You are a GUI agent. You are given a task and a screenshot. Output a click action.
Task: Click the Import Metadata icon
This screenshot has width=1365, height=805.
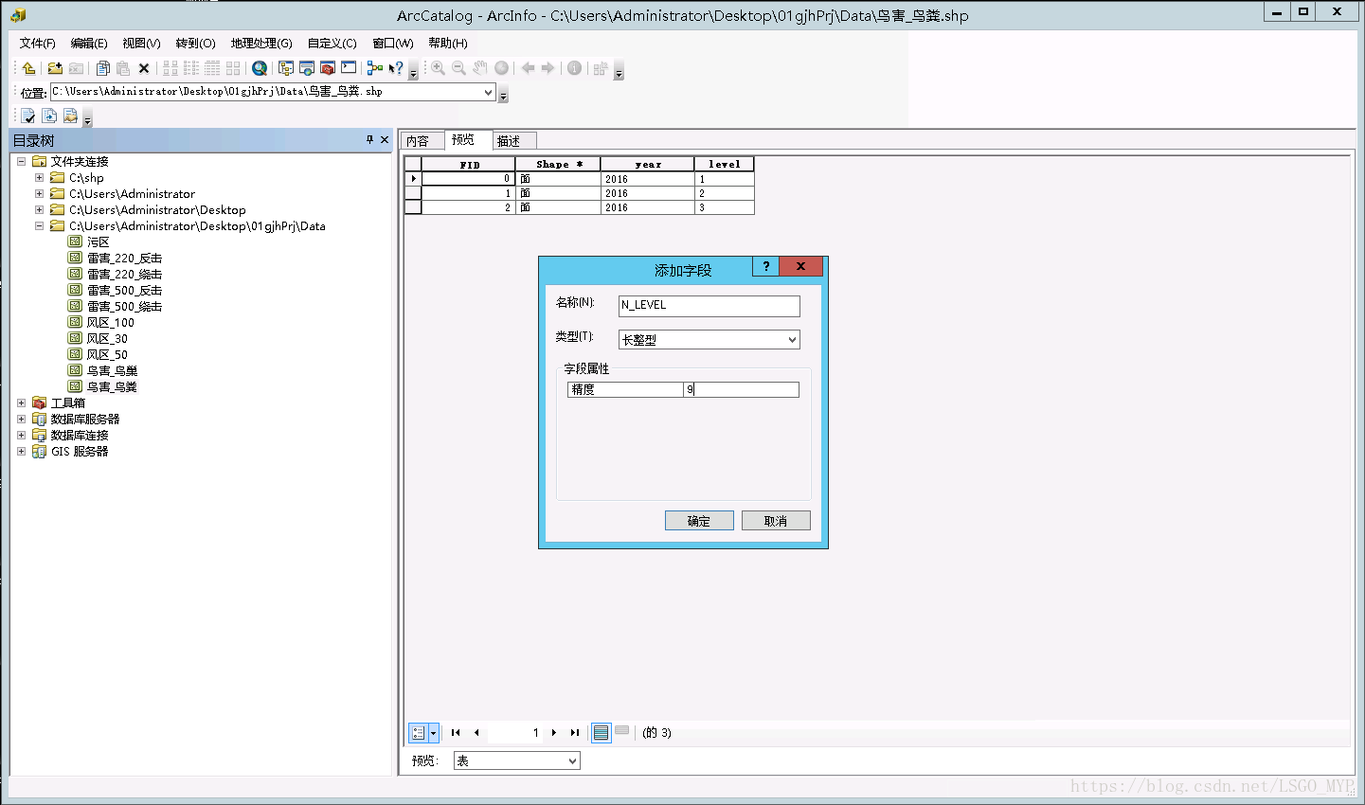point(49,116)
